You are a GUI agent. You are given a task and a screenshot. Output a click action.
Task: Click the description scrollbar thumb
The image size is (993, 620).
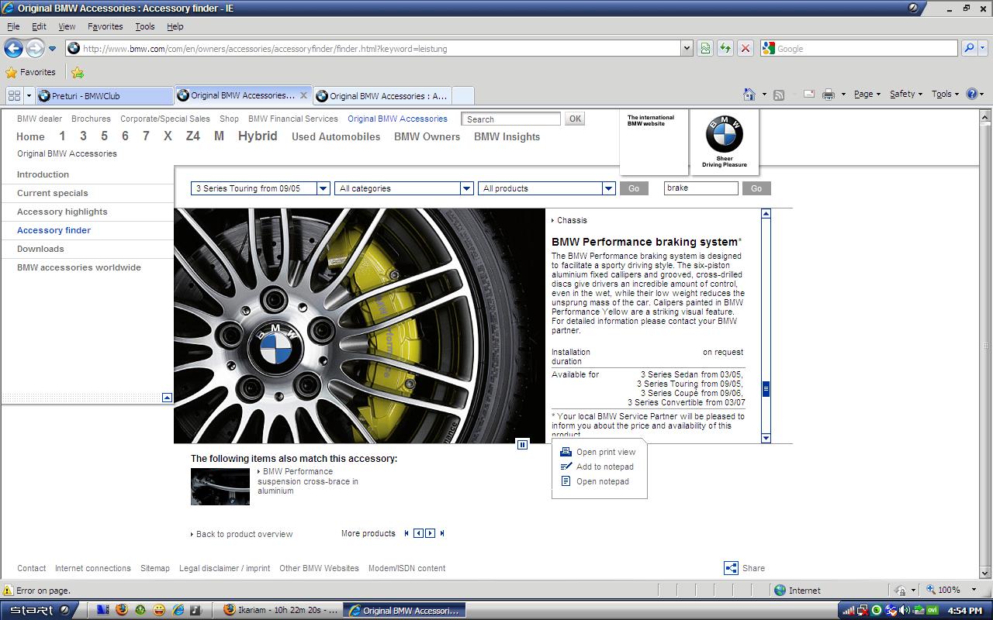coord(766,389)
